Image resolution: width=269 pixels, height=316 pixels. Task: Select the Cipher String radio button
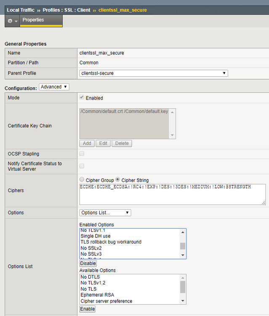tap(118, 180)
